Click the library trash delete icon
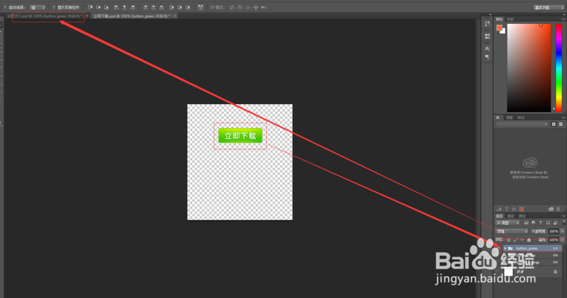 [x=558, y=209]
